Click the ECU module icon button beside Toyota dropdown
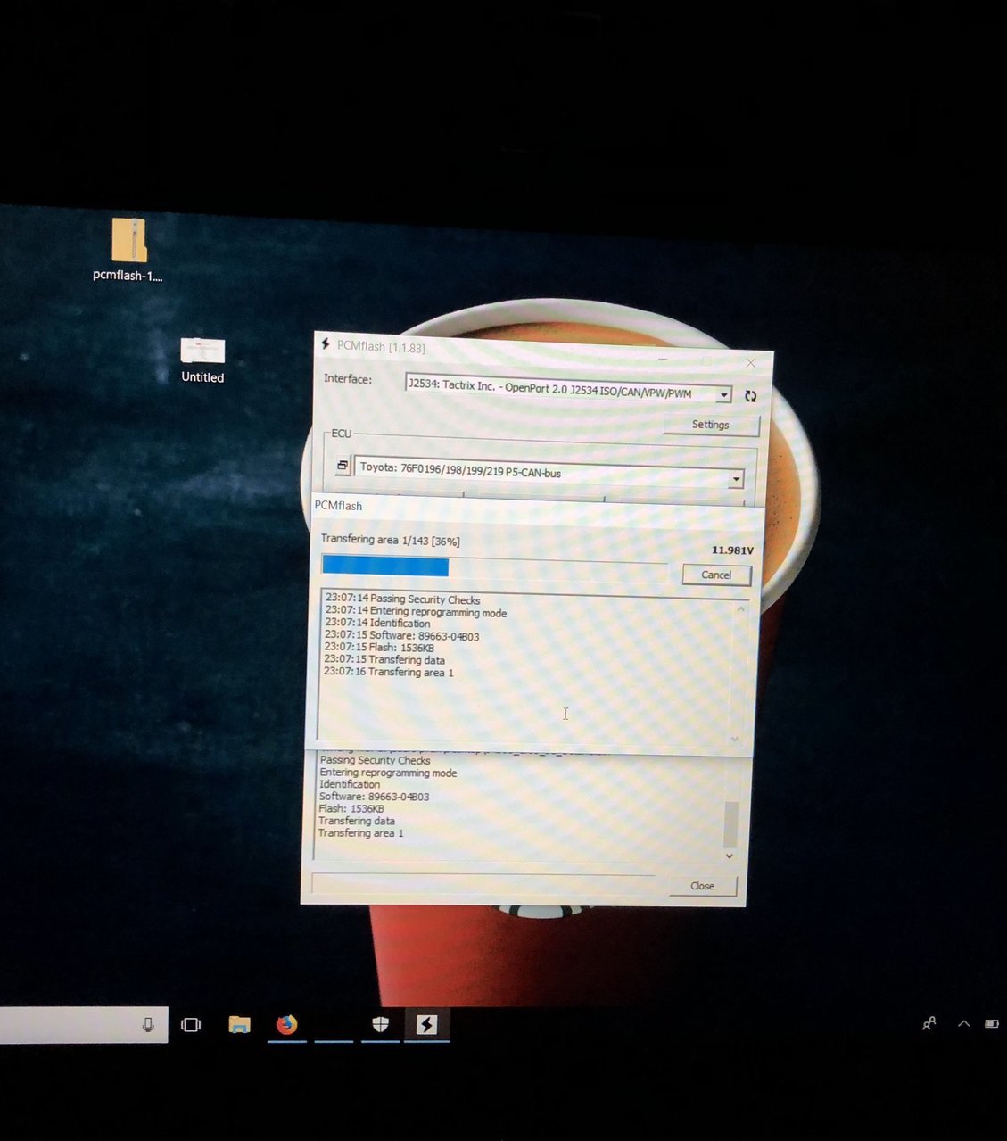1007x1141 pixels. (x=342, y=466)
